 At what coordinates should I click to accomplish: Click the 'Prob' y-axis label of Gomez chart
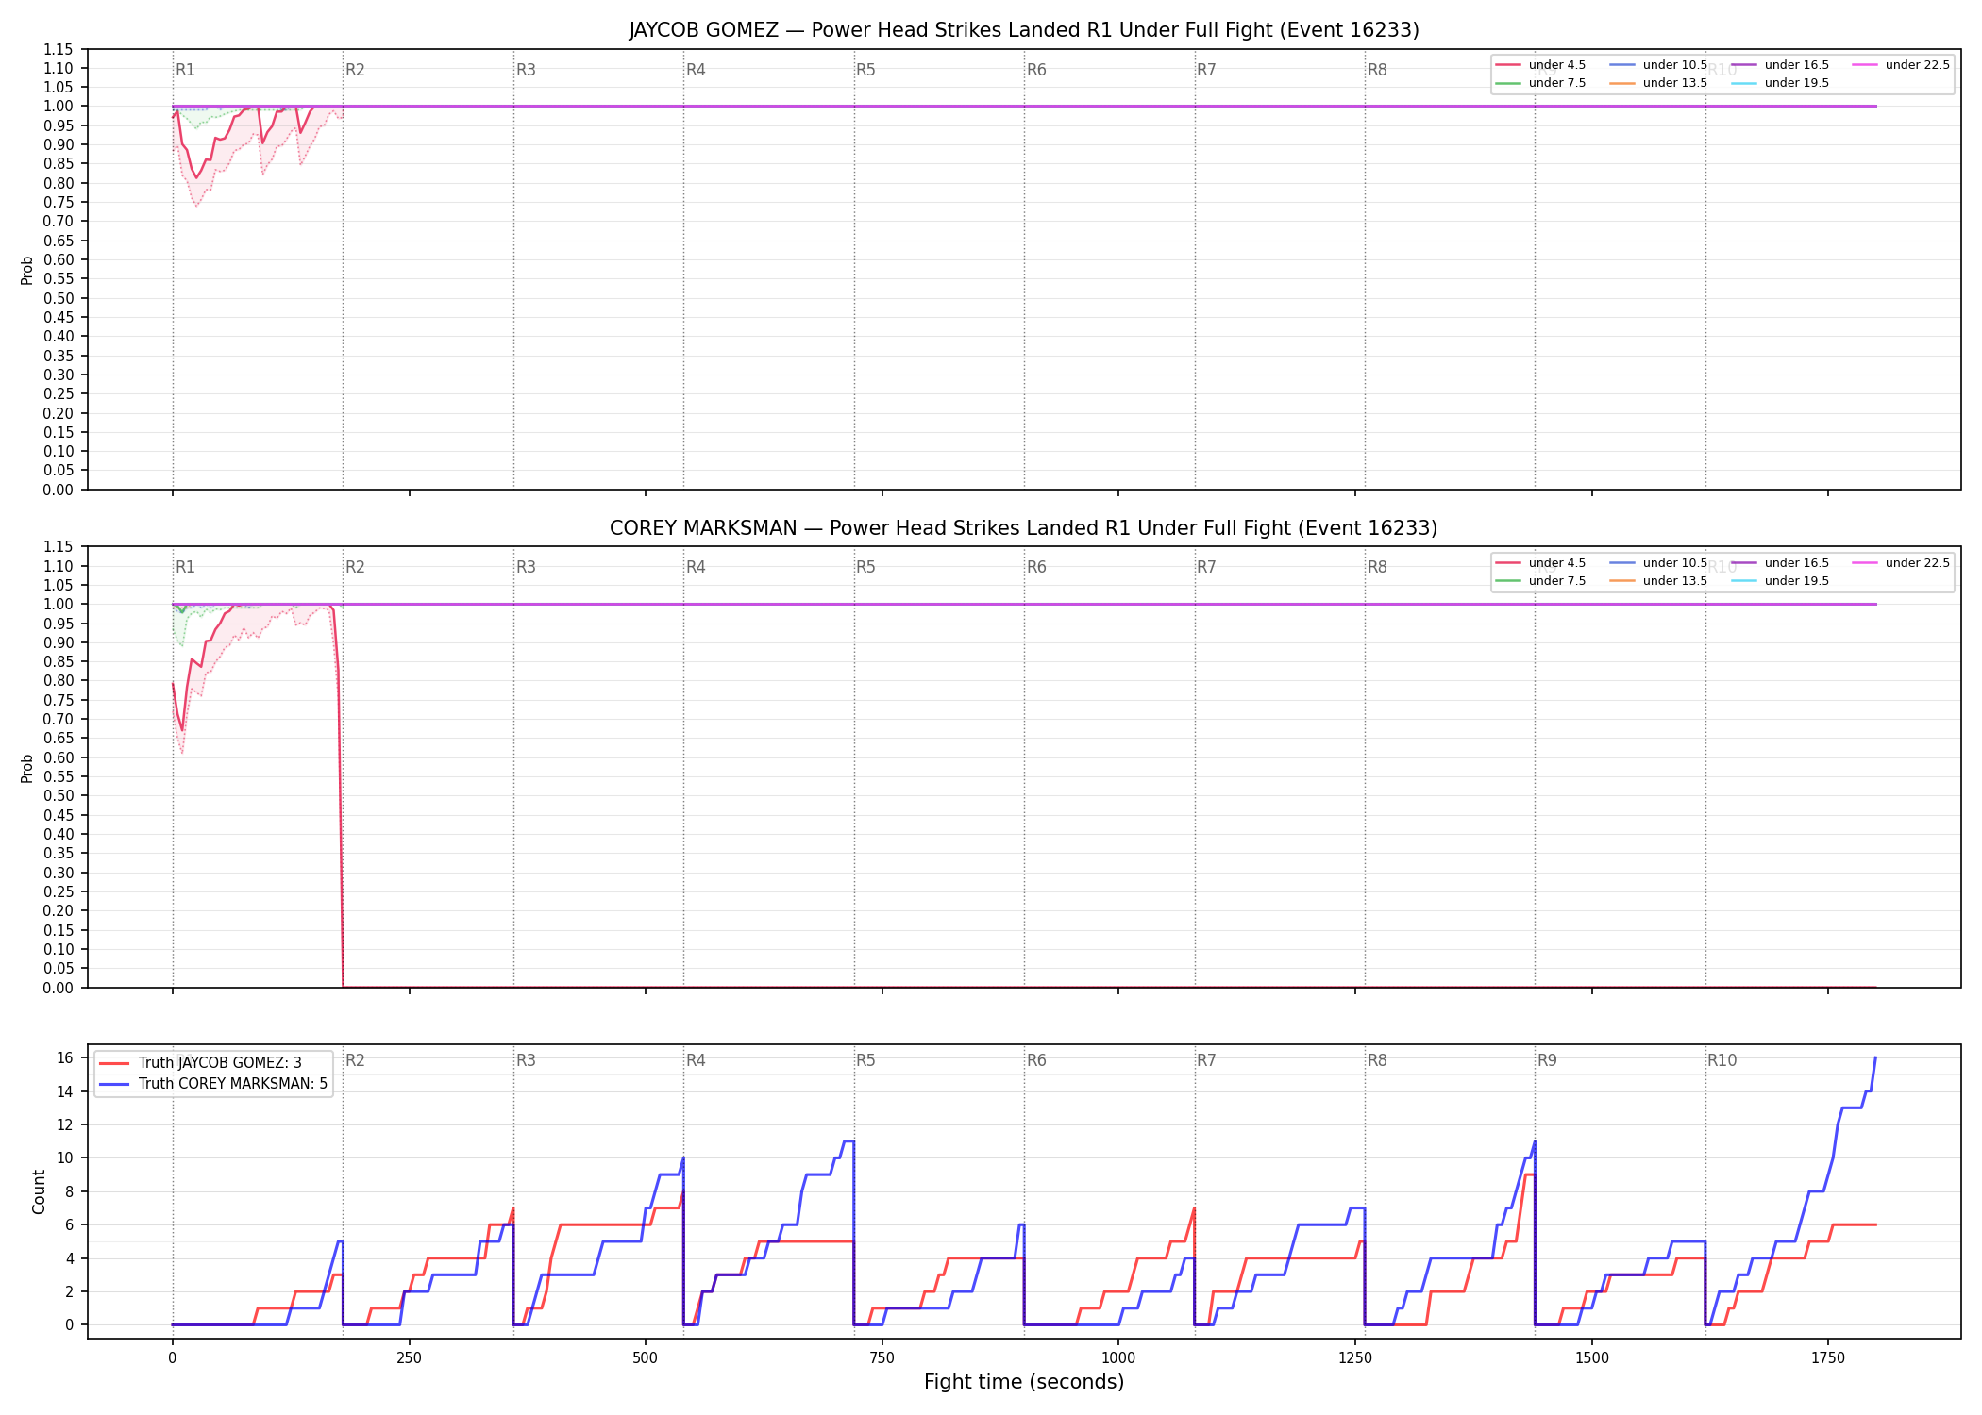27,270
